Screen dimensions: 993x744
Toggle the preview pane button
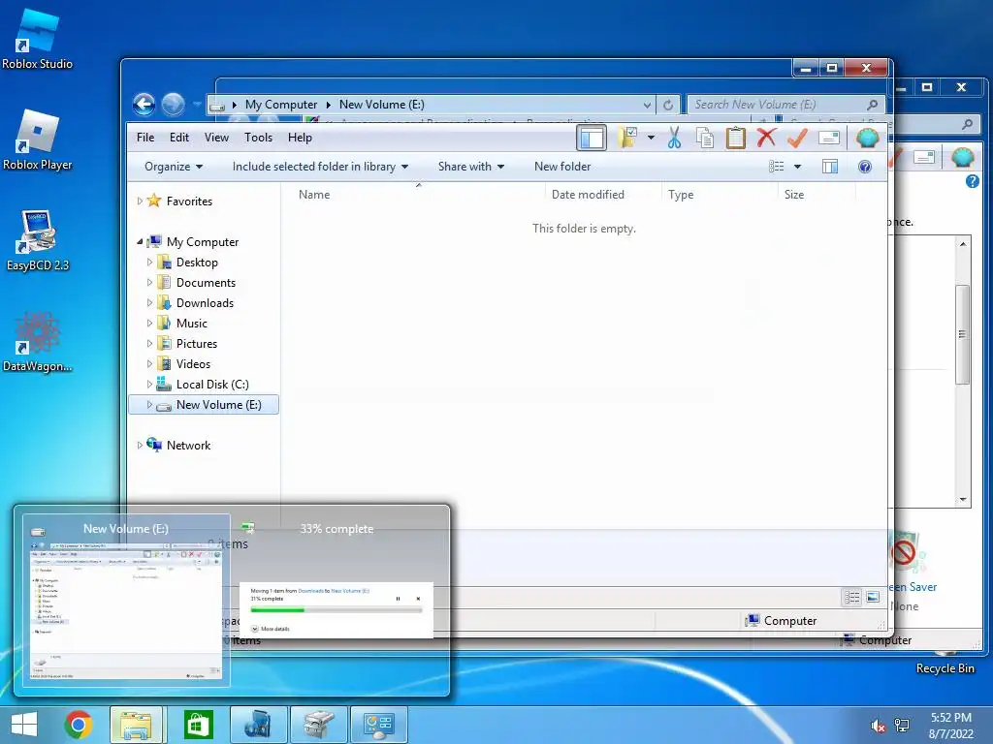(x=830, y=167)
